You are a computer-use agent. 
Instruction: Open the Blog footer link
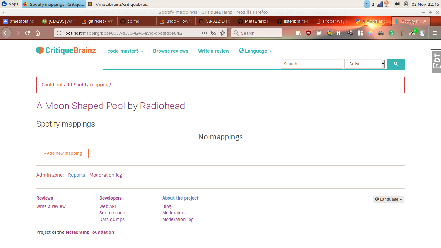pyautogui.click(x=167, y=206)
